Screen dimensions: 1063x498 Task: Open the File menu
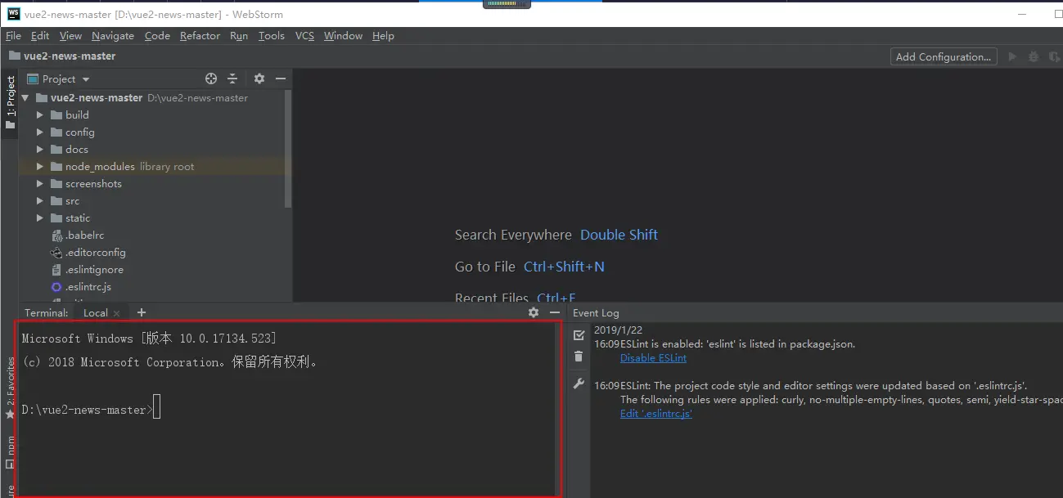point(13,36)
